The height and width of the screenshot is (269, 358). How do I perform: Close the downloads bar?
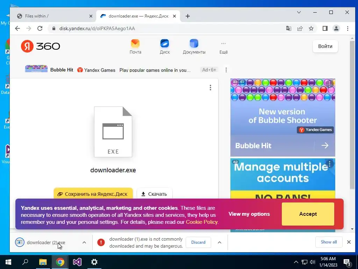[349, 242]
